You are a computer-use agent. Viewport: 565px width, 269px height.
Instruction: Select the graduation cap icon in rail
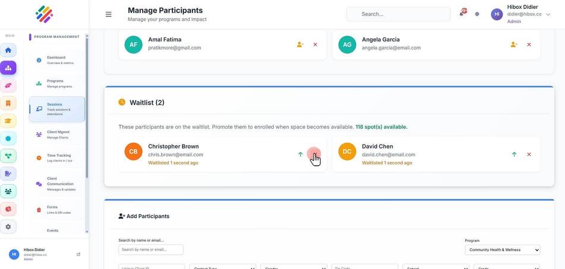point(8,121)
